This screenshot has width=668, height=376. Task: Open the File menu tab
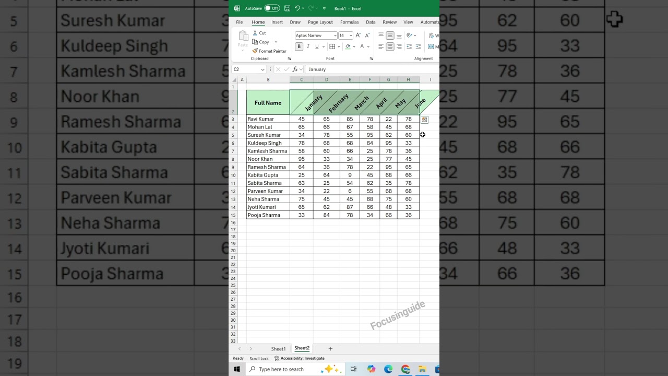[x=239, y=22]
